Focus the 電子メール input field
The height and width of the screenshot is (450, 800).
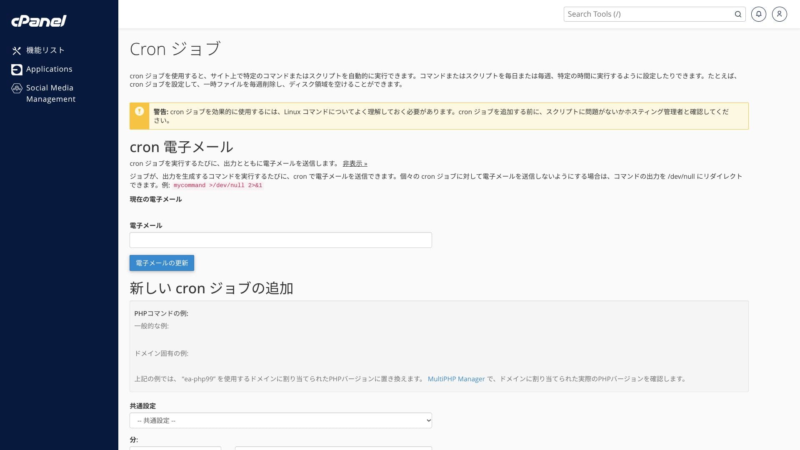coord(280,240)
